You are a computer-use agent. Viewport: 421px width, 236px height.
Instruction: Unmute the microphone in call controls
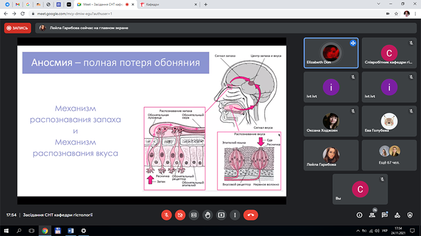tap(166, 214)
